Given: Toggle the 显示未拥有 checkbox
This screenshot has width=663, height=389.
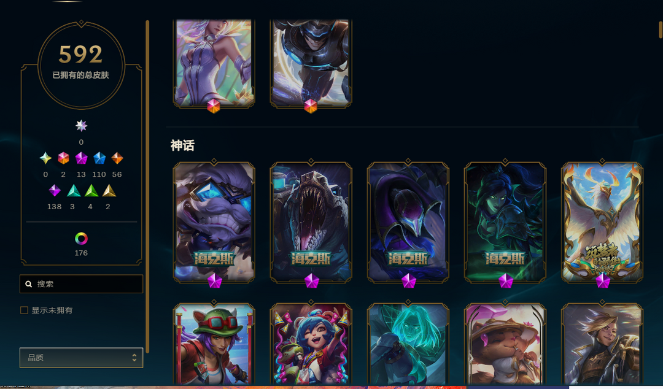Looking at the screenshot, I should coord(24,310).
